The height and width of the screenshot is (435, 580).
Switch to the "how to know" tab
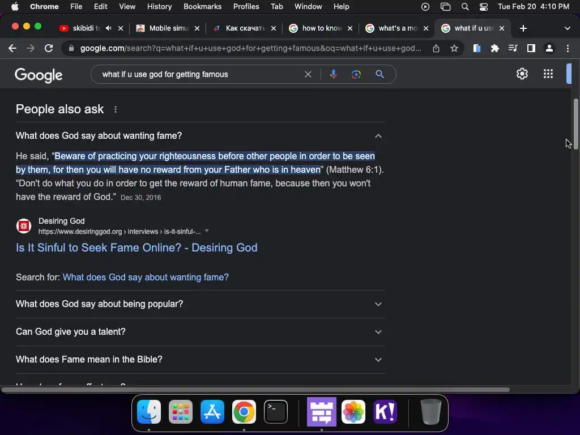(x=321, y=28)
